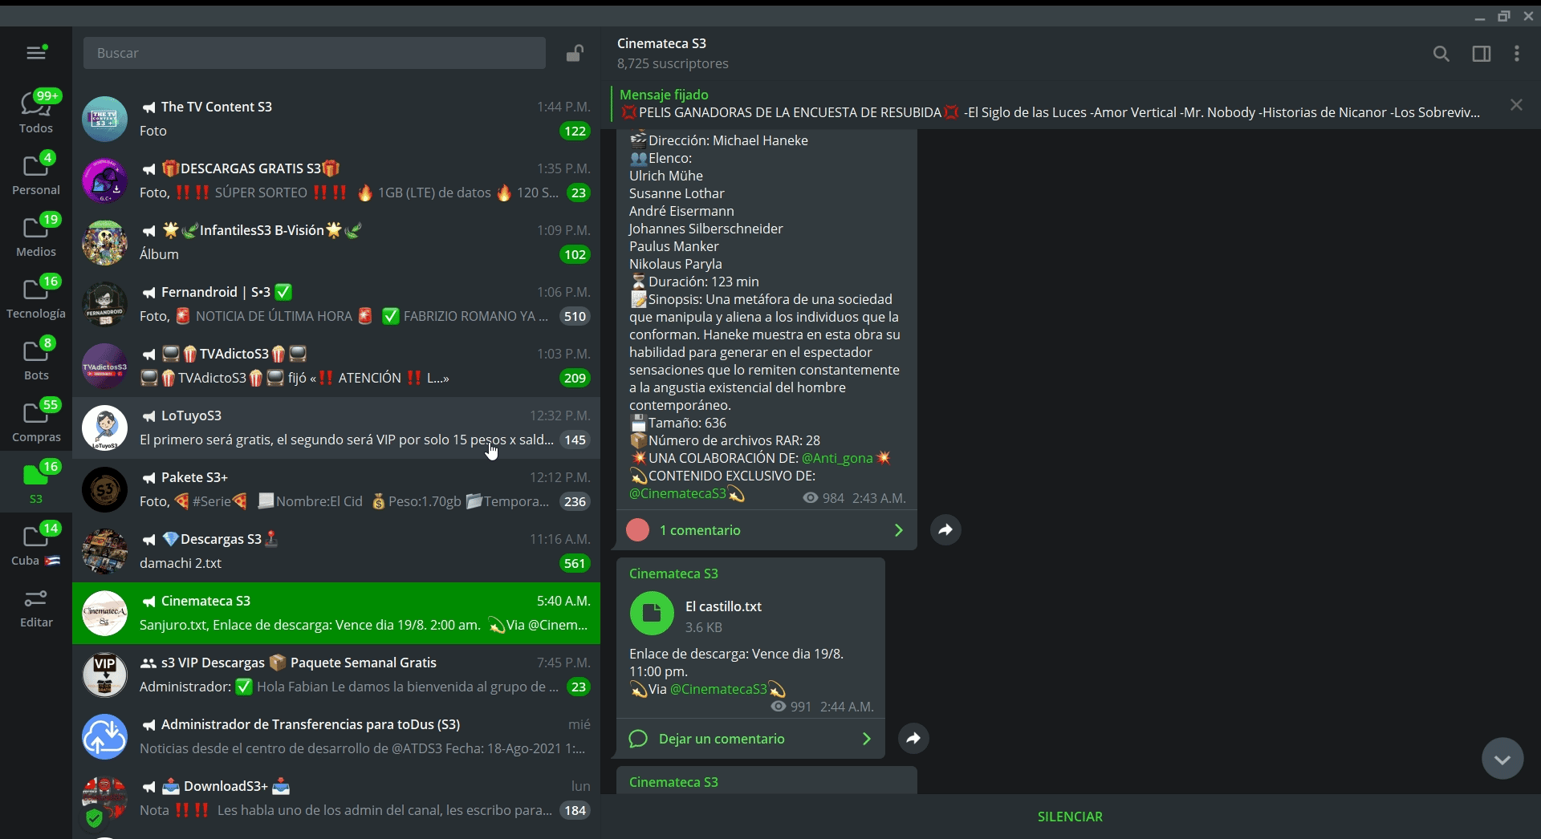Follow the @Anti_gona mention link
Screen dimensions: 1541x839
coord(837,458)
